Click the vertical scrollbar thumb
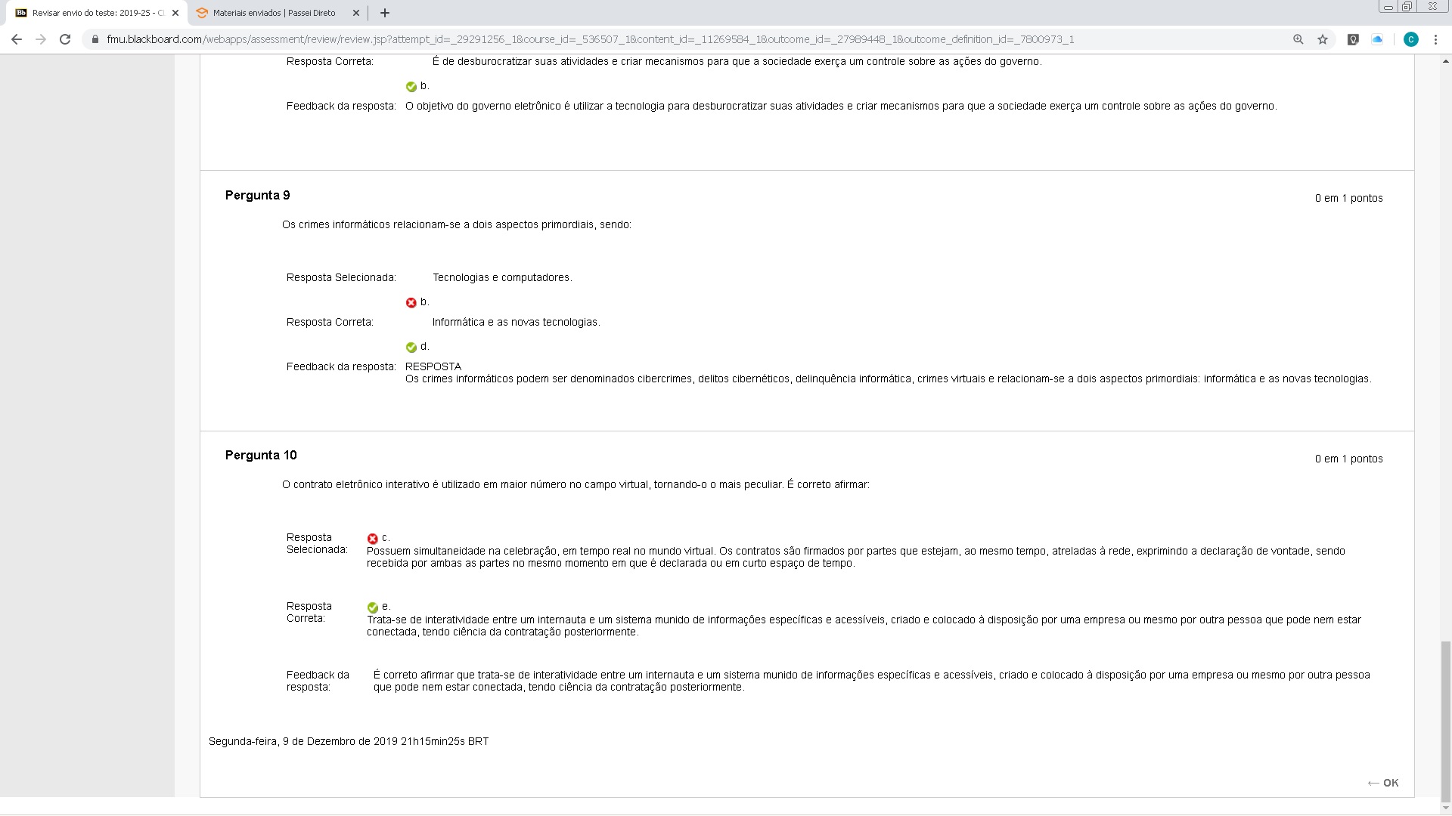The width and height of the screenshot is (1452, 816). point(1446,722)
